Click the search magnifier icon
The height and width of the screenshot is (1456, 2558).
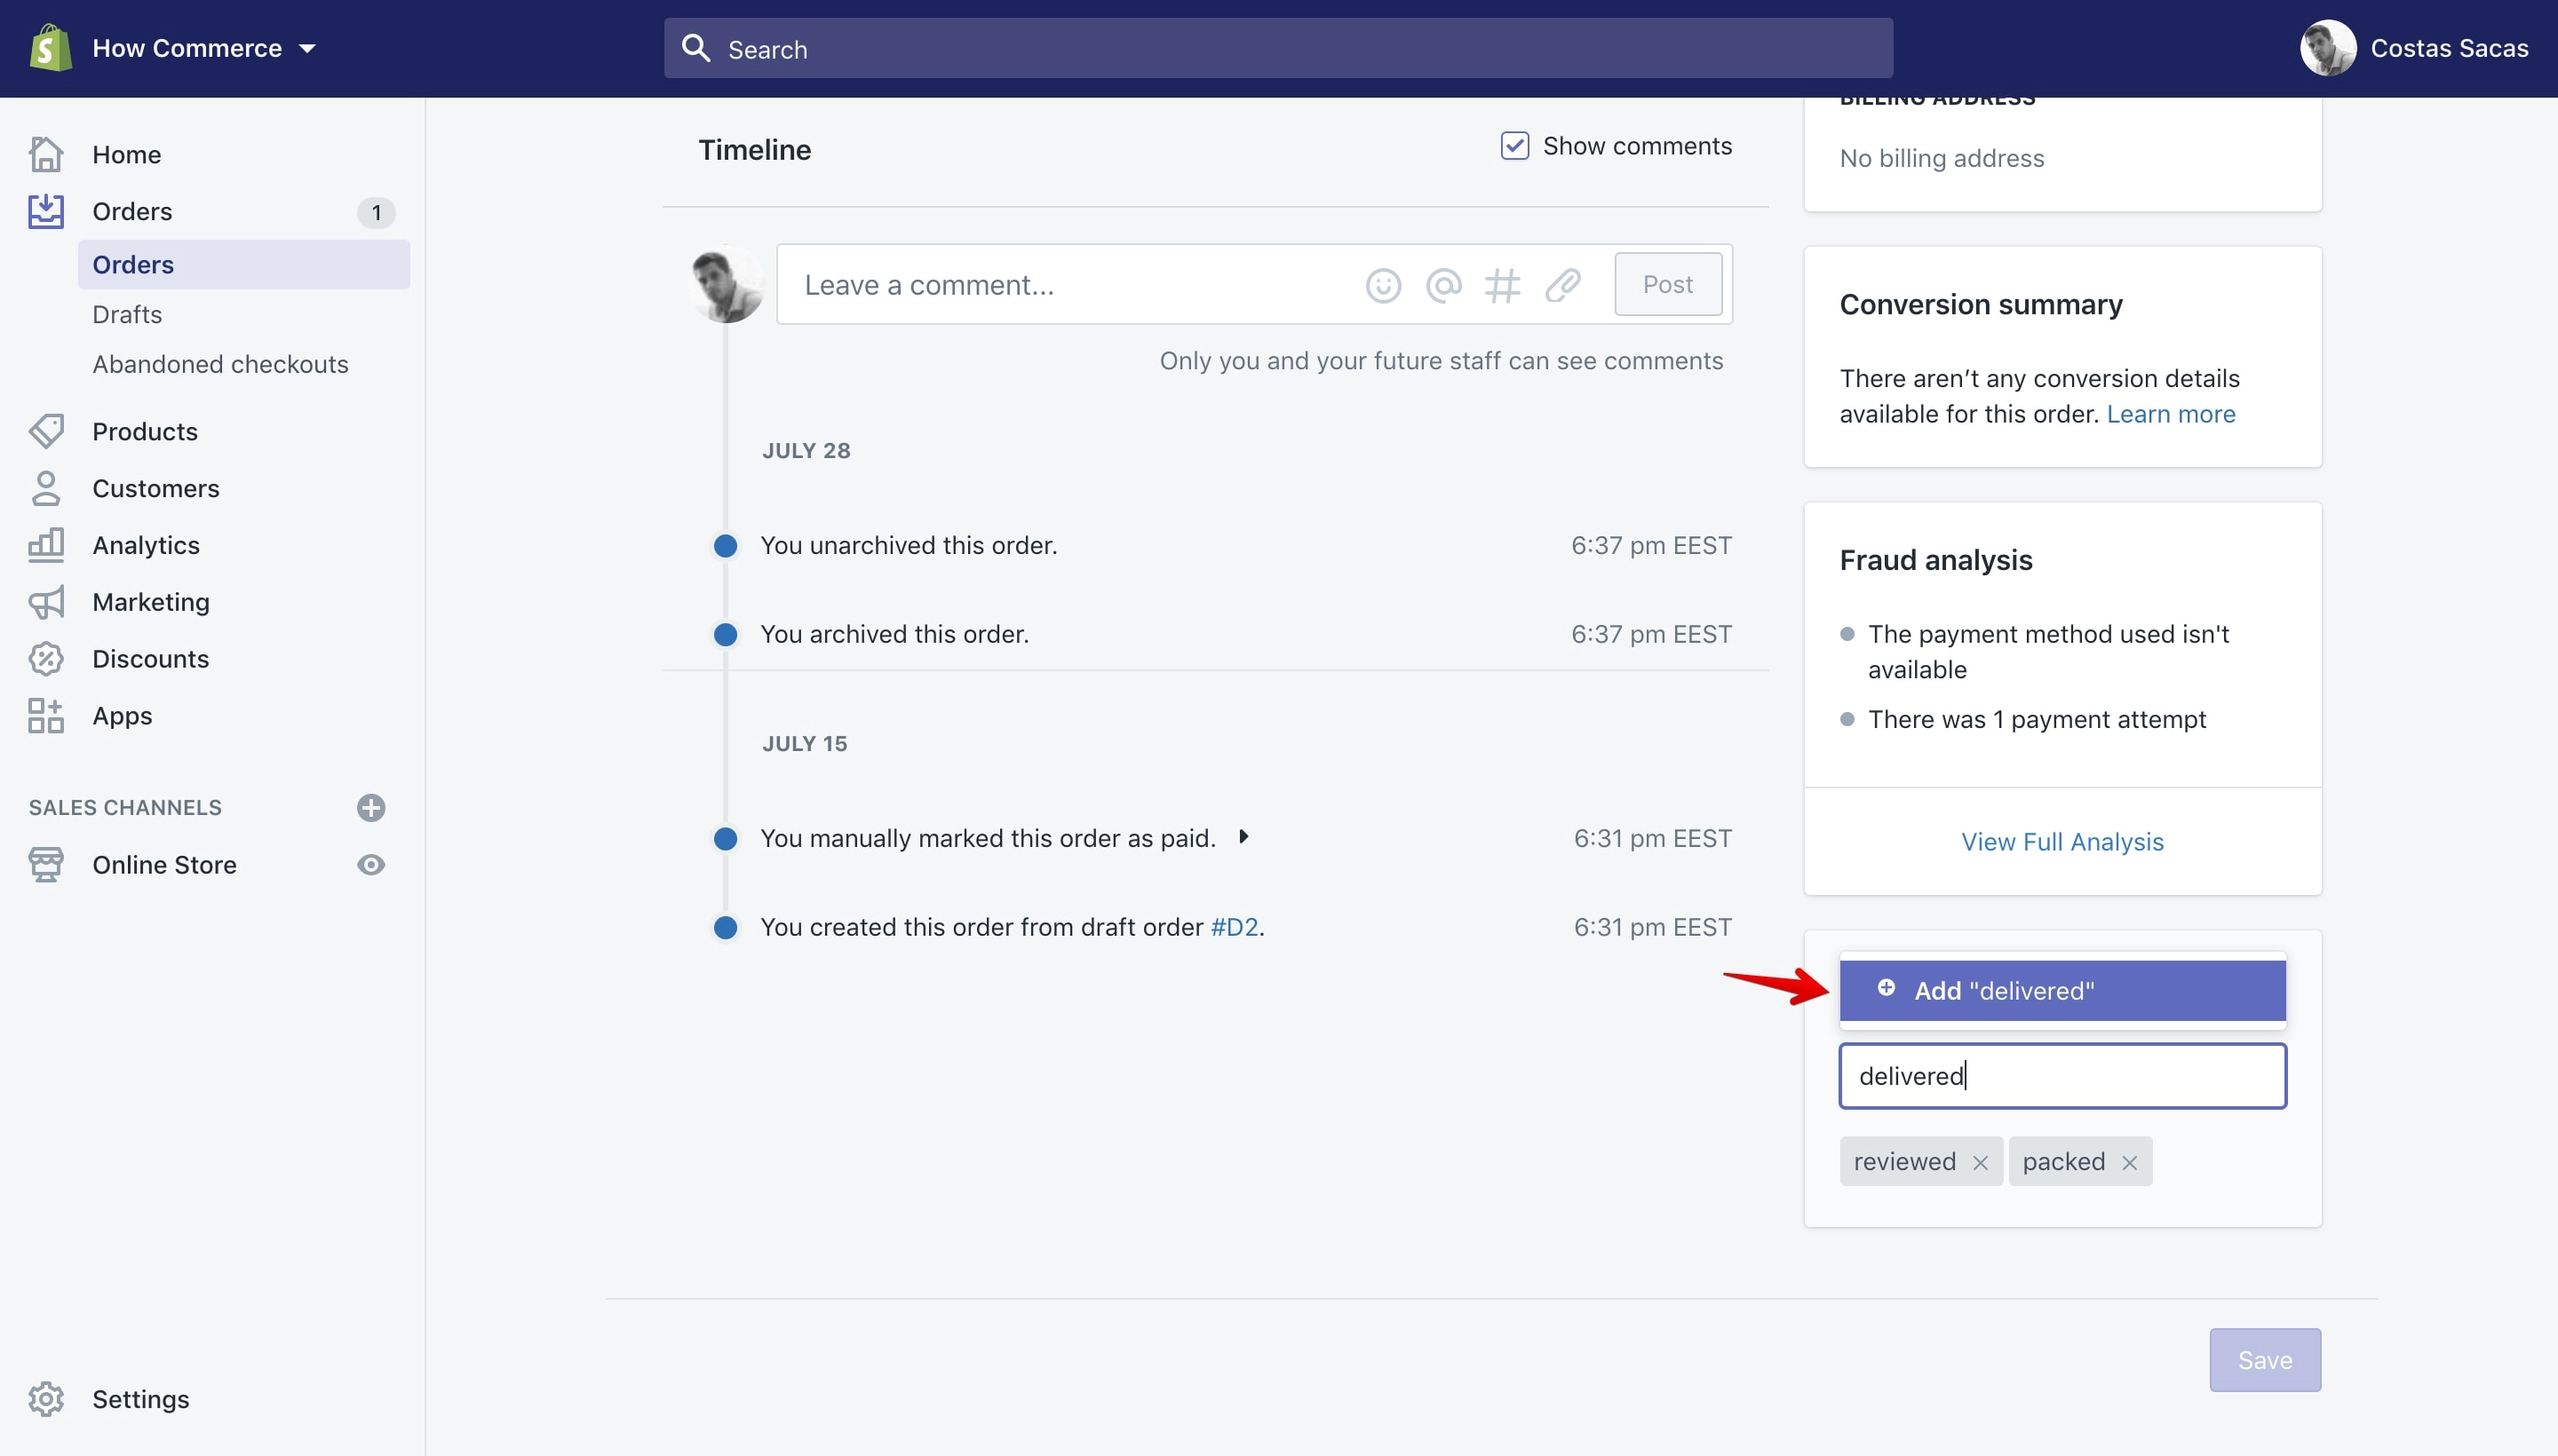pyautogui.click(x=695, y=48)
